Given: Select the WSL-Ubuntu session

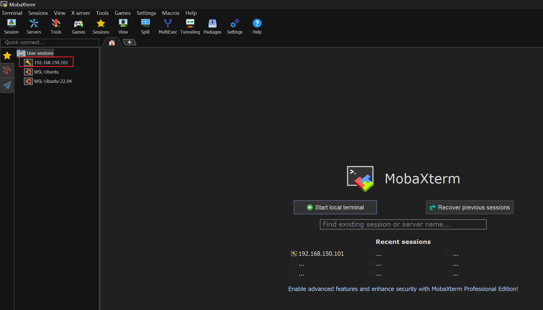Looking at the screenshot, I should [46, 72].
